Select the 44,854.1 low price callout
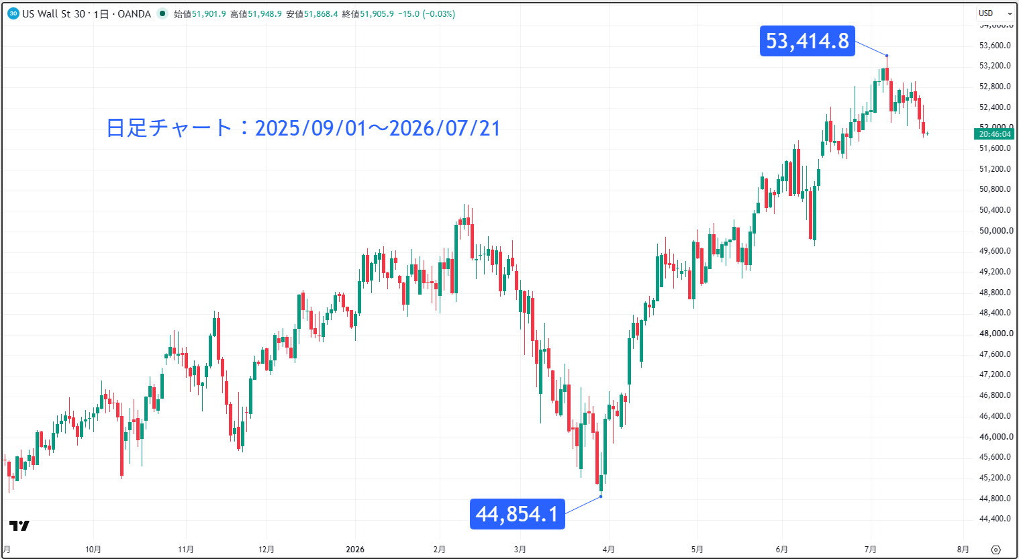Screen dimensions: 1019x559 click(518, 514)
